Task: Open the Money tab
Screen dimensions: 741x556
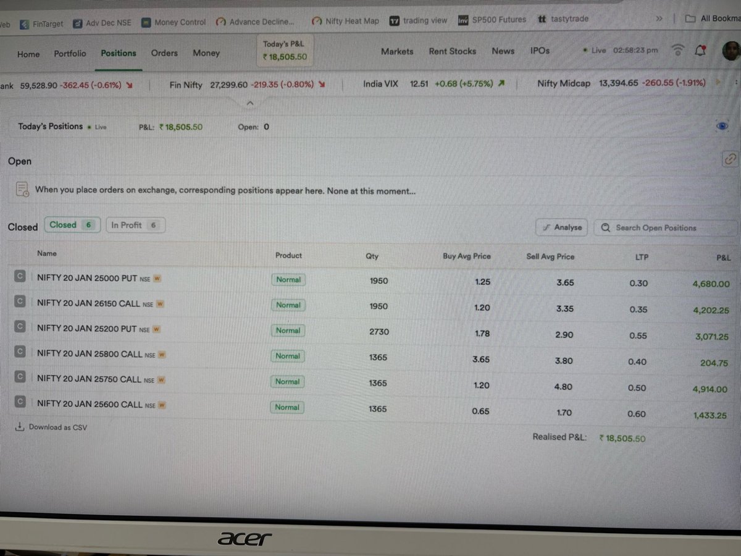Action: (206, 53)
